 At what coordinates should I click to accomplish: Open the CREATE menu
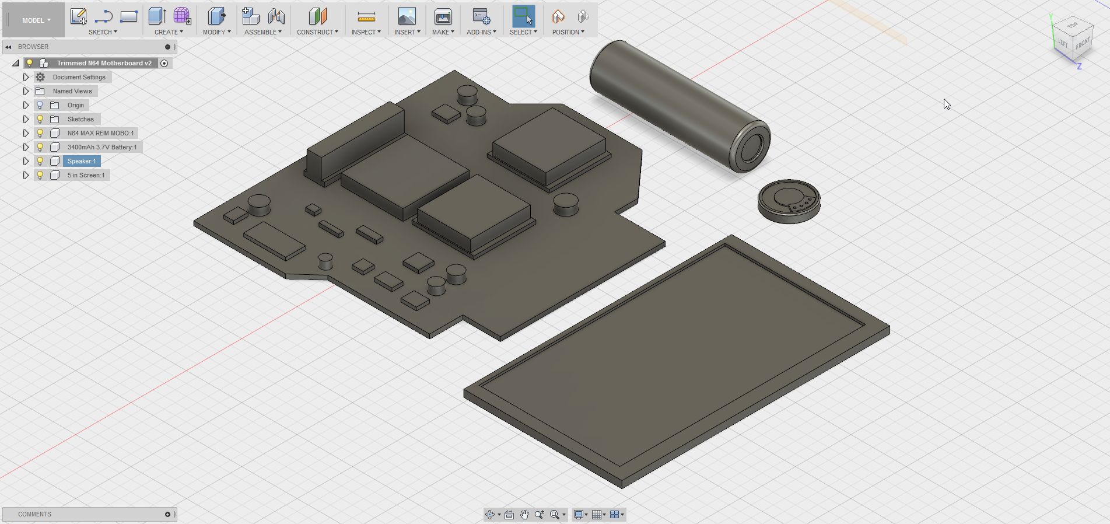pos(169,32)
